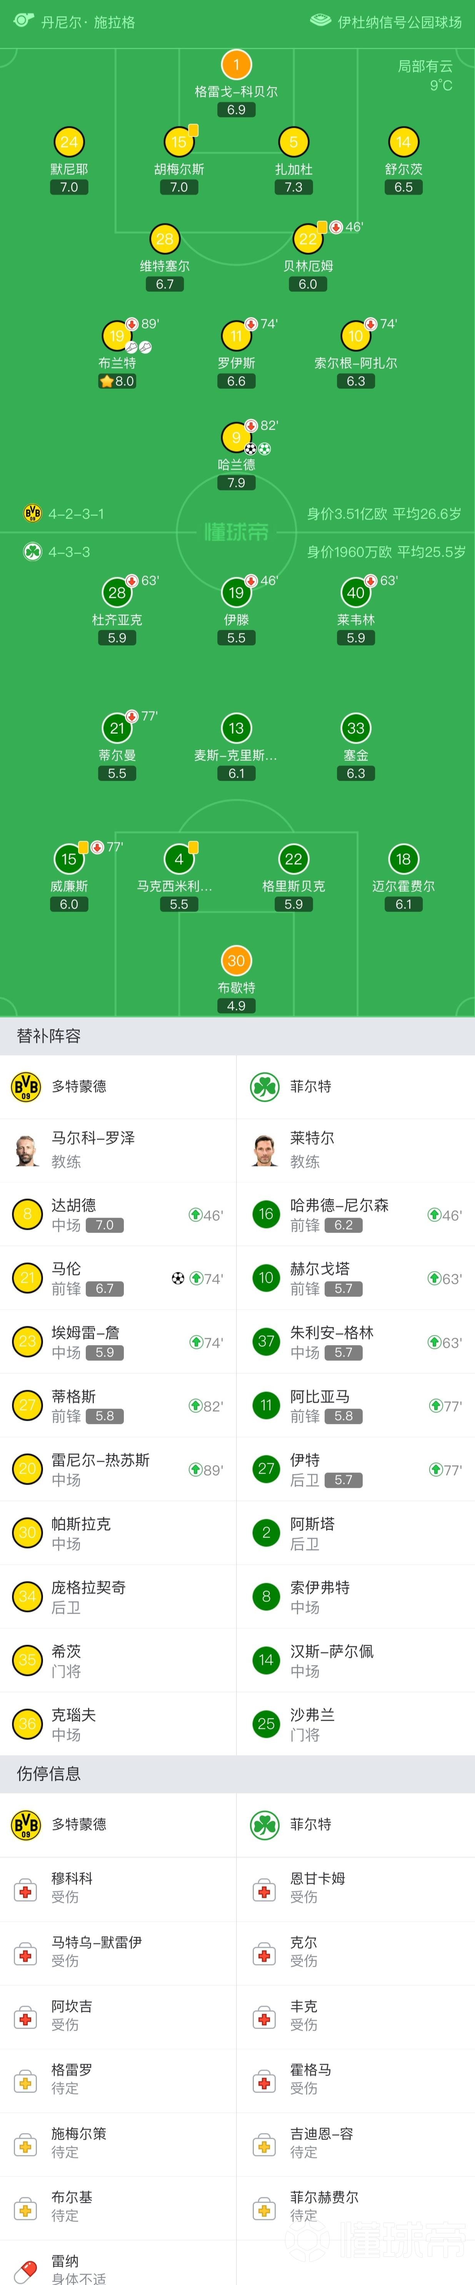
Task: Open 雷纳 unwell status pill icon
Action: (26, 2267)
